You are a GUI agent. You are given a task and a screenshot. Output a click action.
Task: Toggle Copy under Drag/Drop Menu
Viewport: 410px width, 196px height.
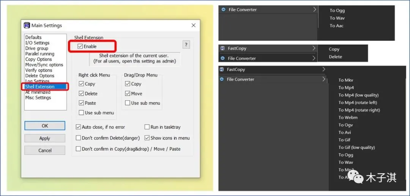[128, 84]
